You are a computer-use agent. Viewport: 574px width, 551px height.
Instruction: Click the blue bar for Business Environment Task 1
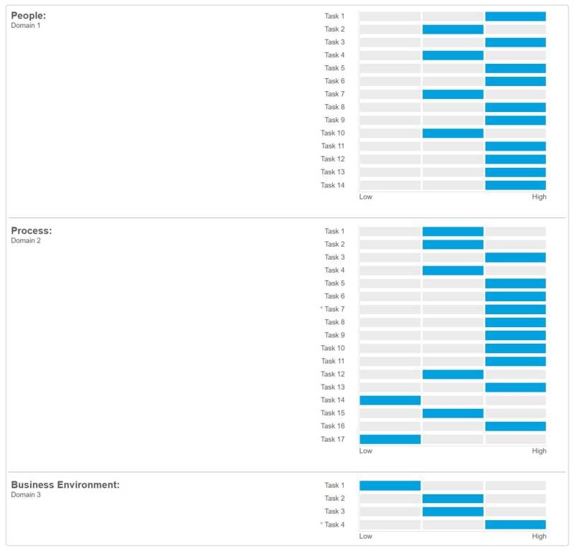390,486
